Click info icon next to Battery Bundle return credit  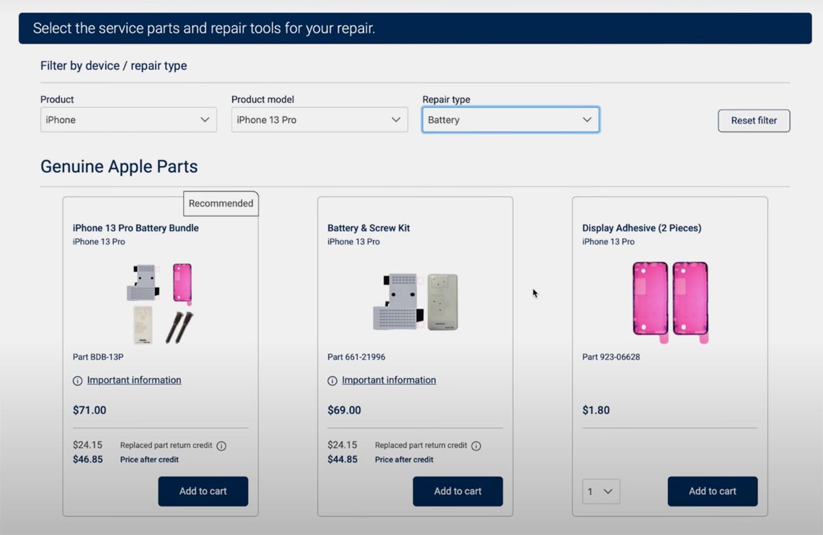222,446
